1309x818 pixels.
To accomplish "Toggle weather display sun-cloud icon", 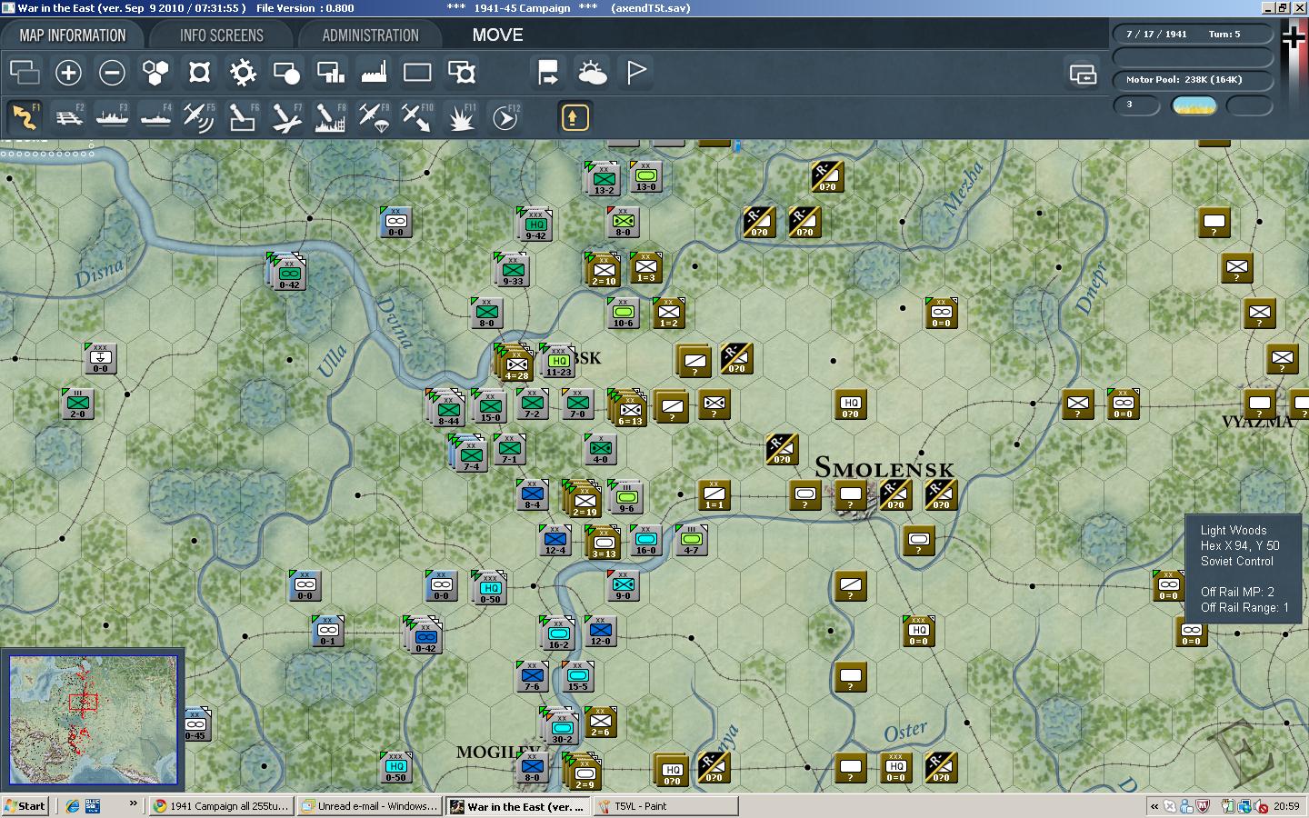I will (592, 72).
